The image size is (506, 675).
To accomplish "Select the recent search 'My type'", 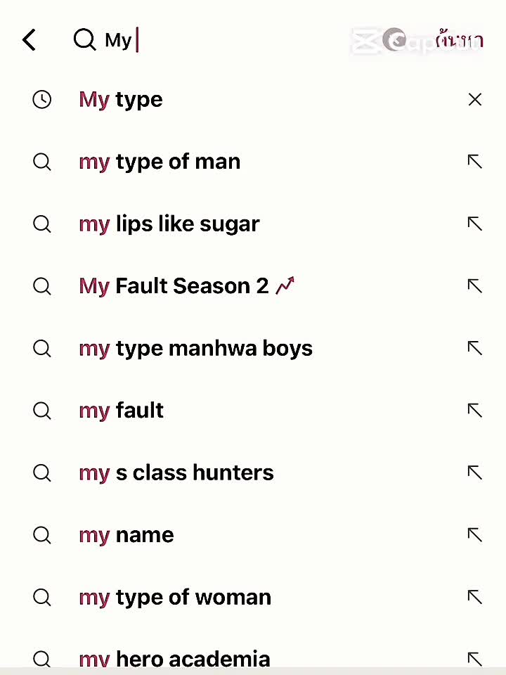I will coord(121,100).
